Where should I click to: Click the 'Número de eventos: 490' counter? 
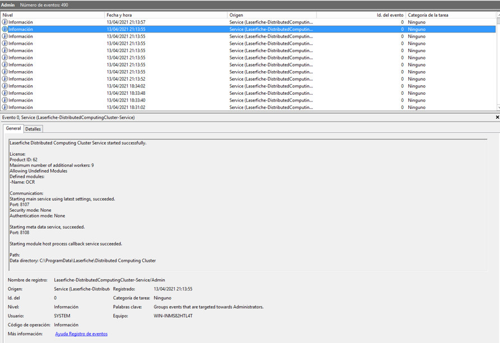point(44,5)
